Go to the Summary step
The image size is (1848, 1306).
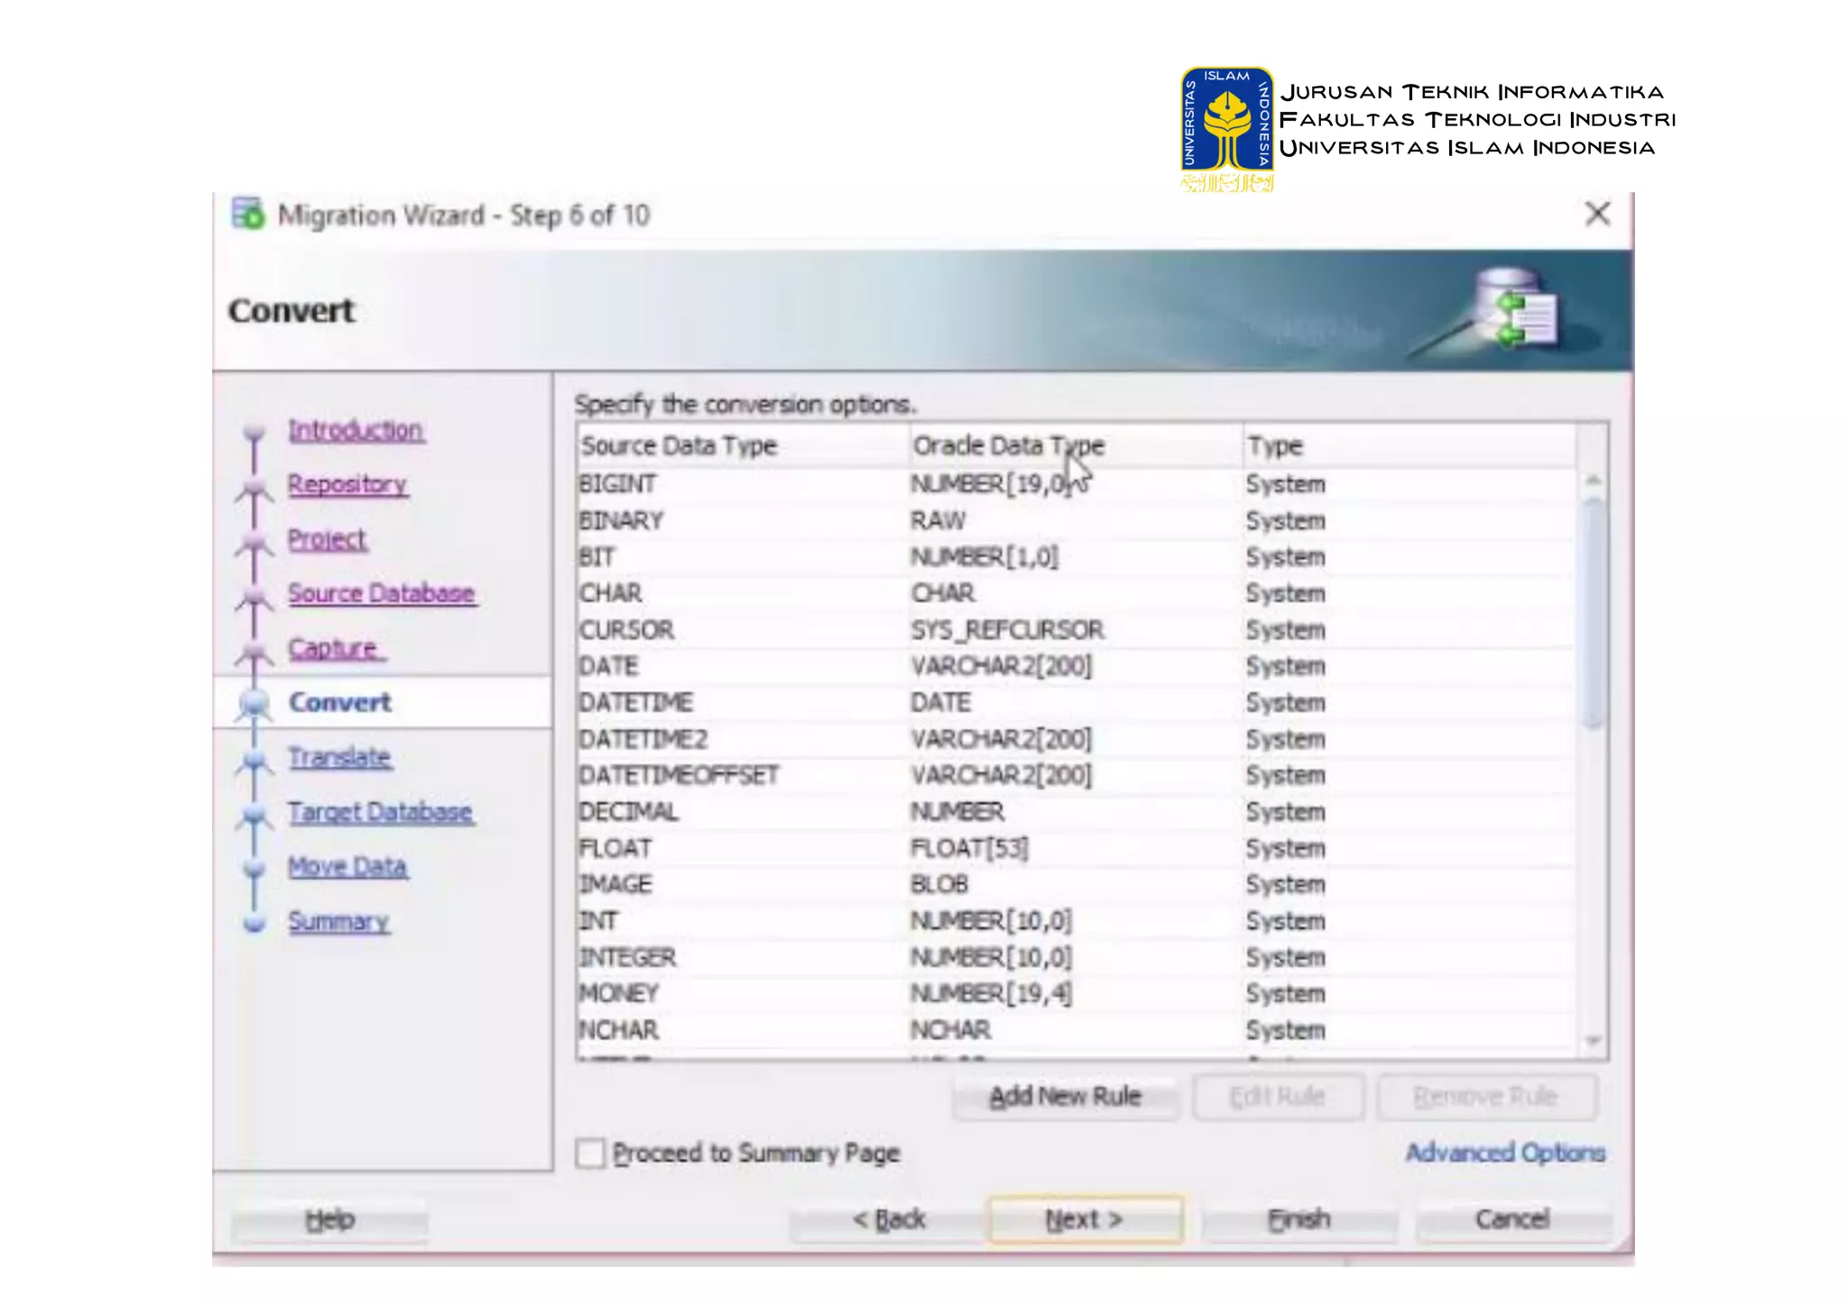[x=338, y=922]
